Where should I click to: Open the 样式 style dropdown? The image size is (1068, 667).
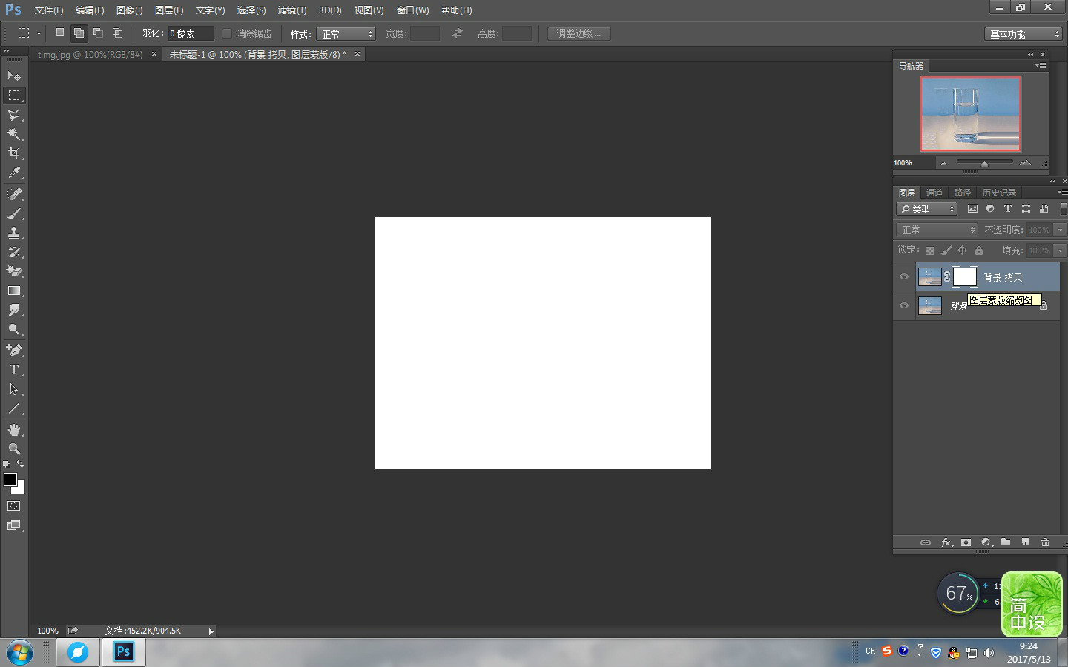click(346, 34)
